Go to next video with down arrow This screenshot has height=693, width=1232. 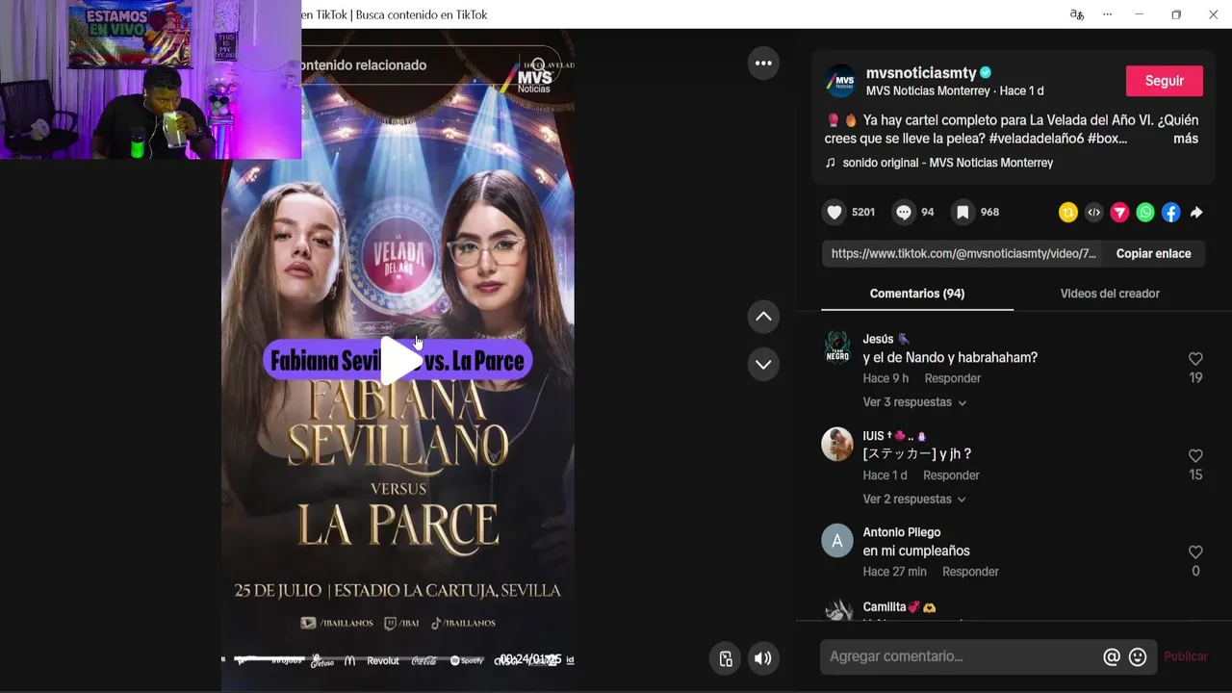763,365
